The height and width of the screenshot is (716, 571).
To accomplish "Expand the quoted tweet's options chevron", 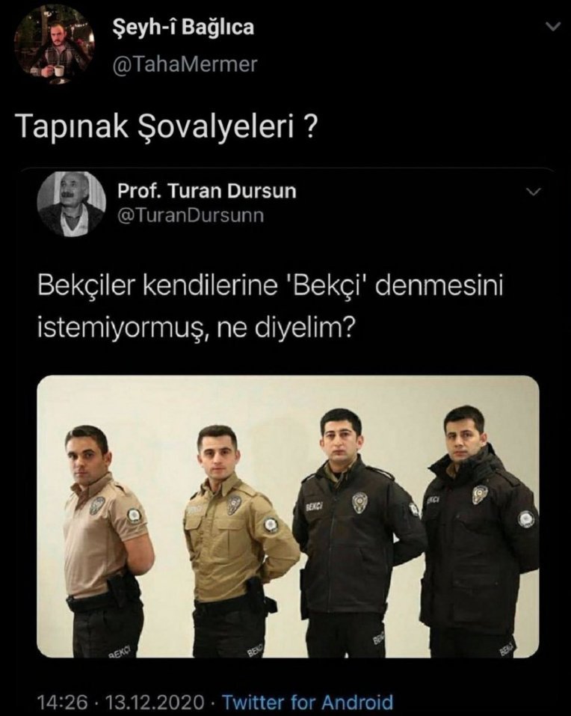I will (534, 192).
